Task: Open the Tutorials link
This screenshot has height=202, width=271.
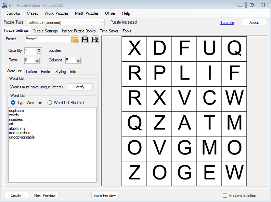Action: (227, 23)
